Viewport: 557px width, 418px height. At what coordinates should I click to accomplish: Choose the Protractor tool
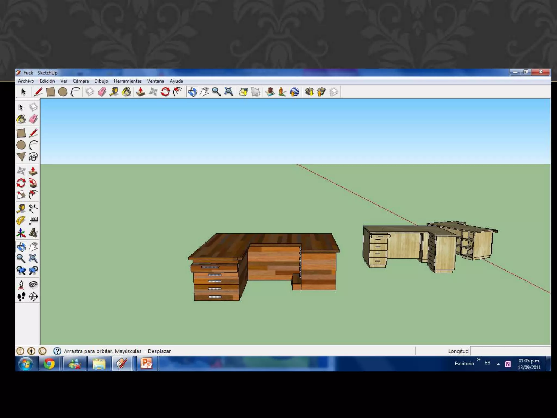point(21,221)
